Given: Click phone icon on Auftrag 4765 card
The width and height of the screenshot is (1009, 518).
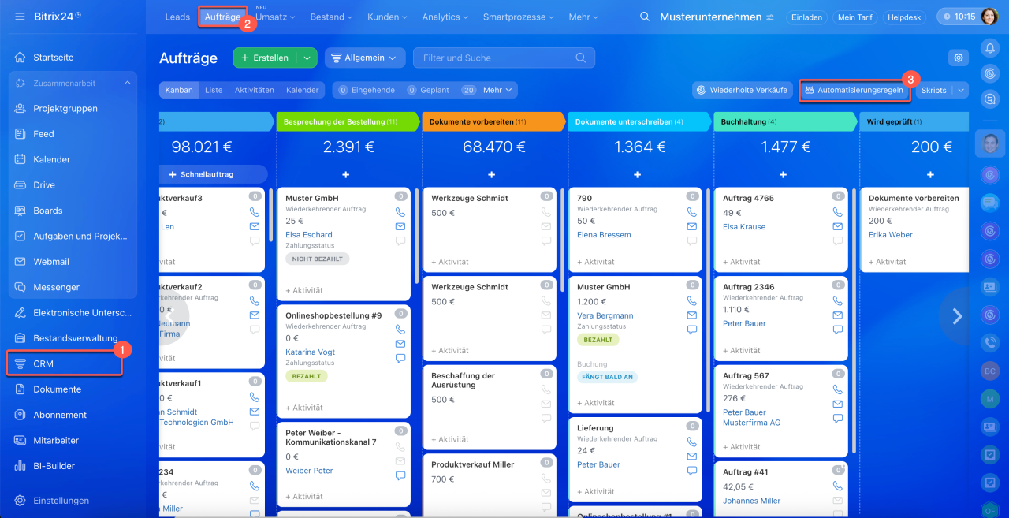Looking at the screenshot, I should pyautogui.click(x=837, y=212).
